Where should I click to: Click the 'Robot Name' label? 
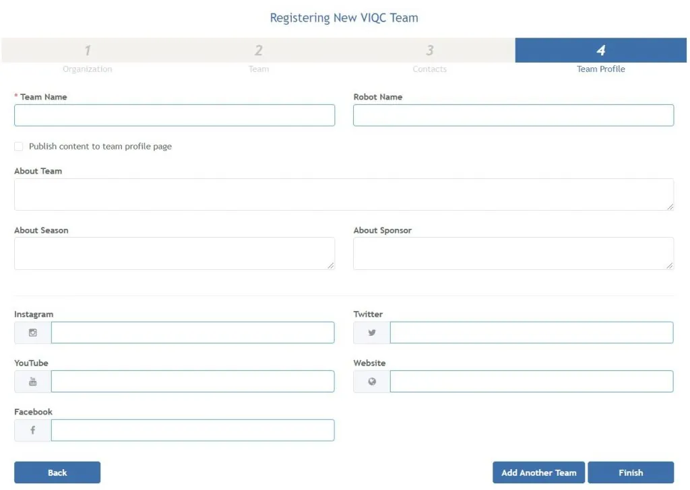pos(378,97)
